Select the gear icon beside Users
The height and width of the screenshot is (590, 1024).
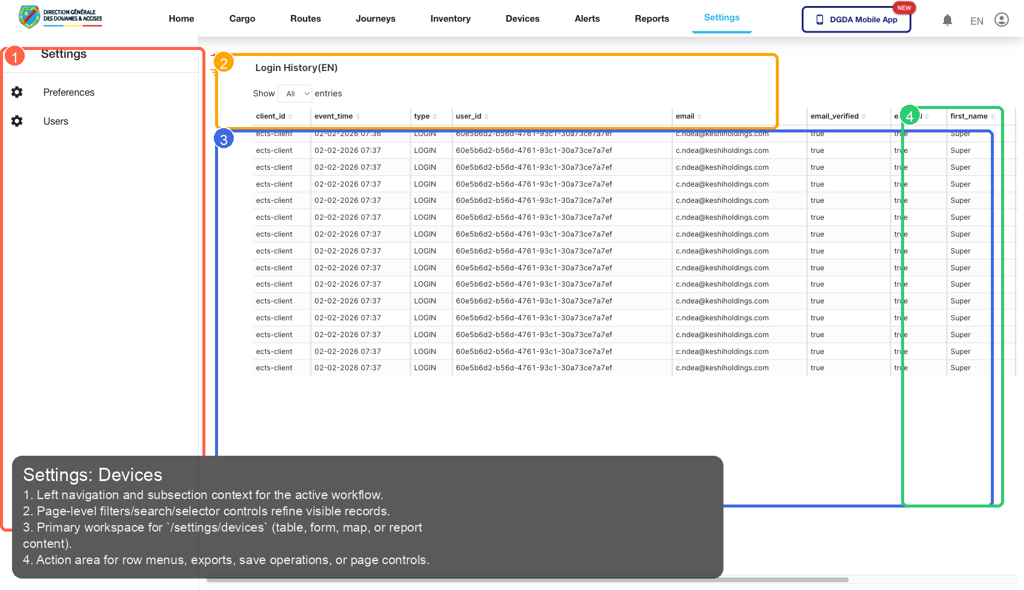[17, 121]
